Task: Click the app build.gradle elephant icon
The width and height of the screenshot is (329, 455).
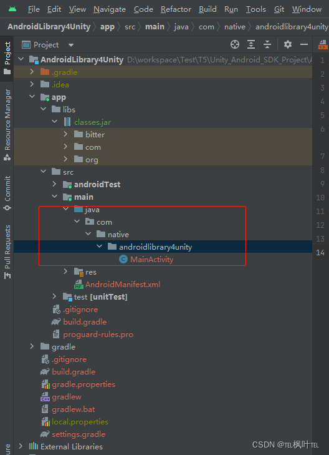Action: pos(56,322)
